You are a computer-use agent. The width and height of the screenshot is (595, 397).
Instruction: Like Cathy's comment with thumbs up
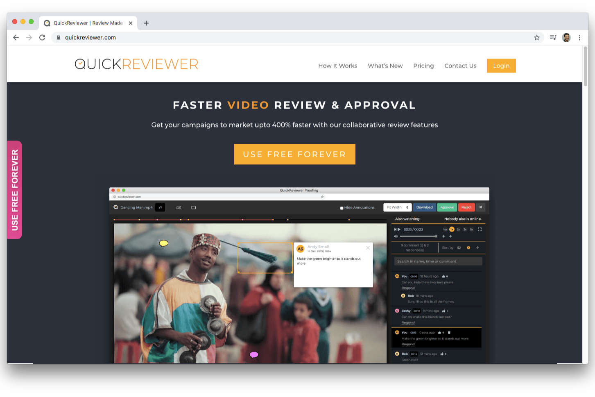444,311
